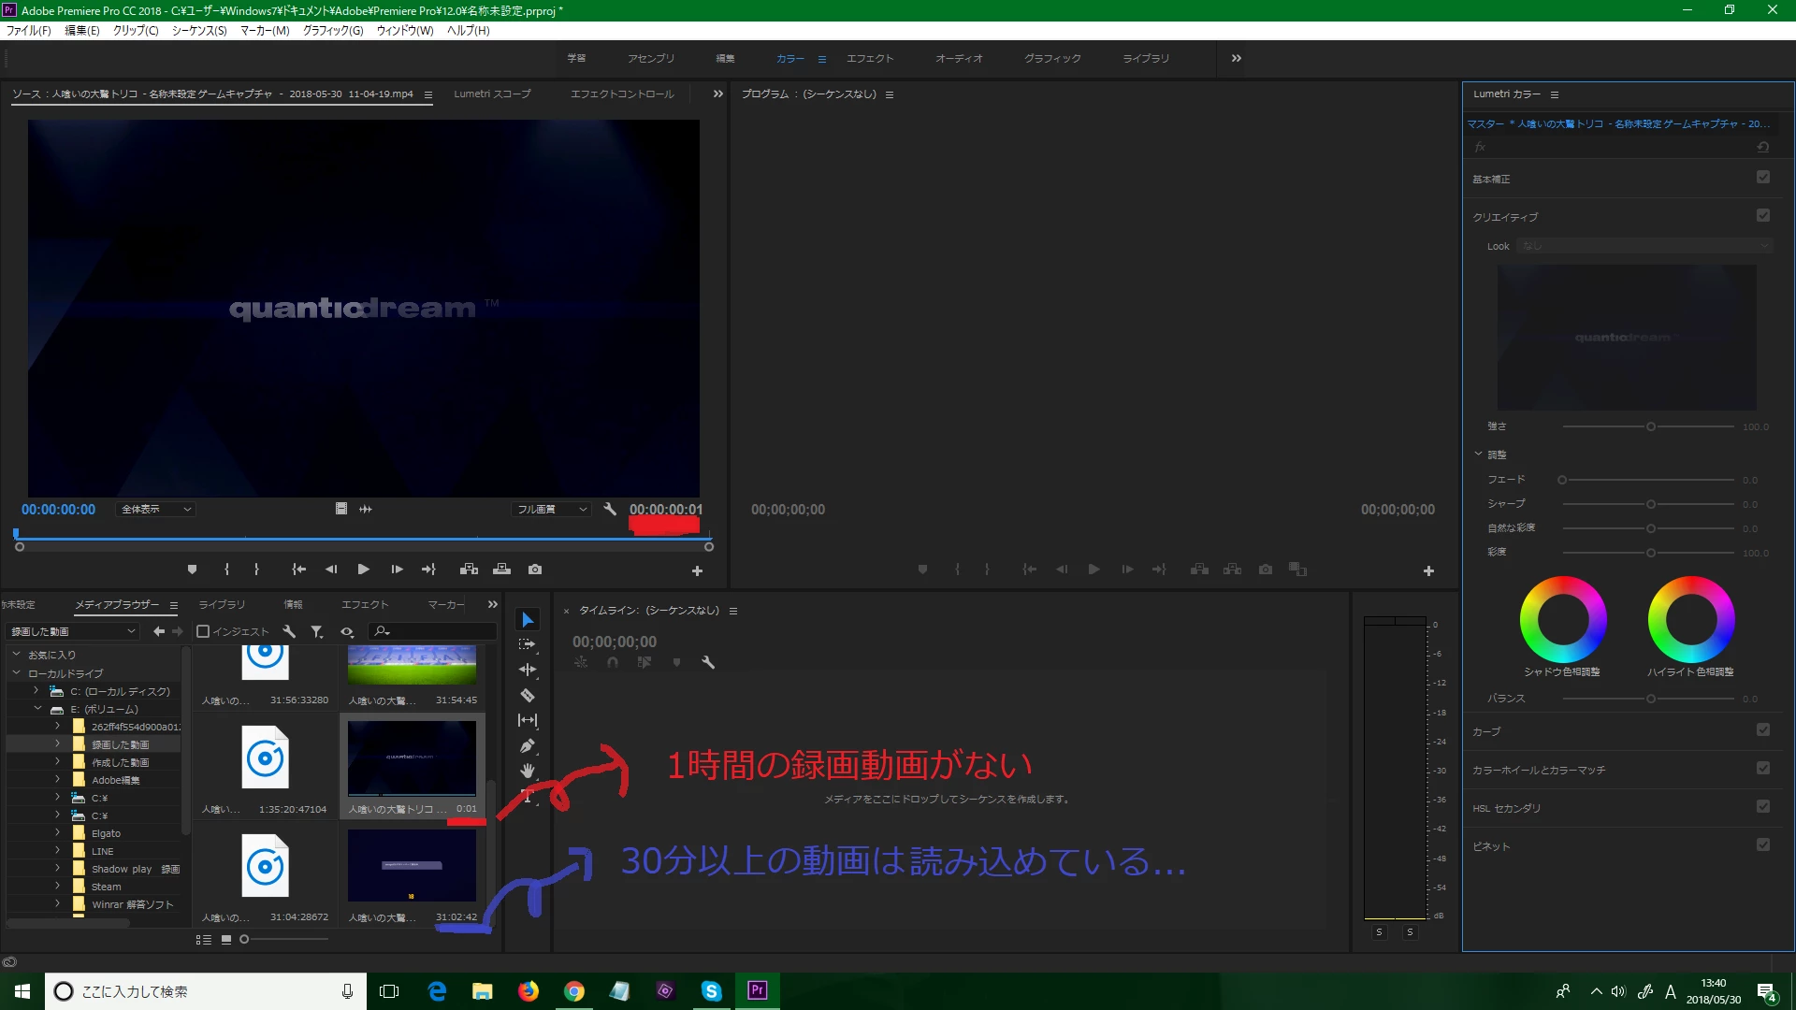Toggle the Ingest checkbox
1796x1010 pixels.
pos(203,631)
